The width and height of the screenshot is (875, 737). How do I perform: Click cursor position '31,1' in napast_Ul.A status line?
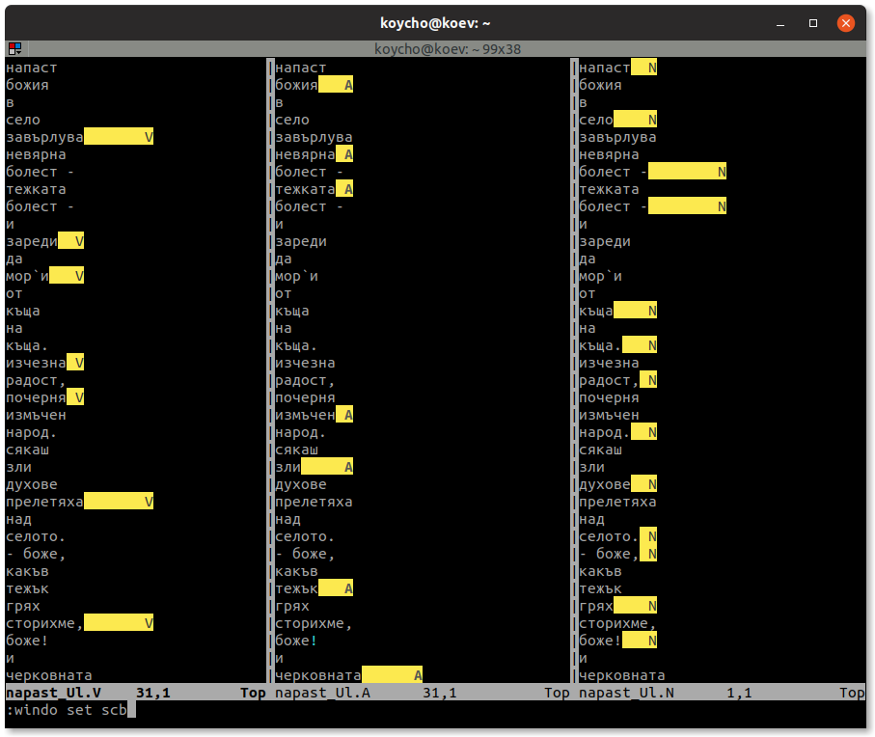coord(440,693)
